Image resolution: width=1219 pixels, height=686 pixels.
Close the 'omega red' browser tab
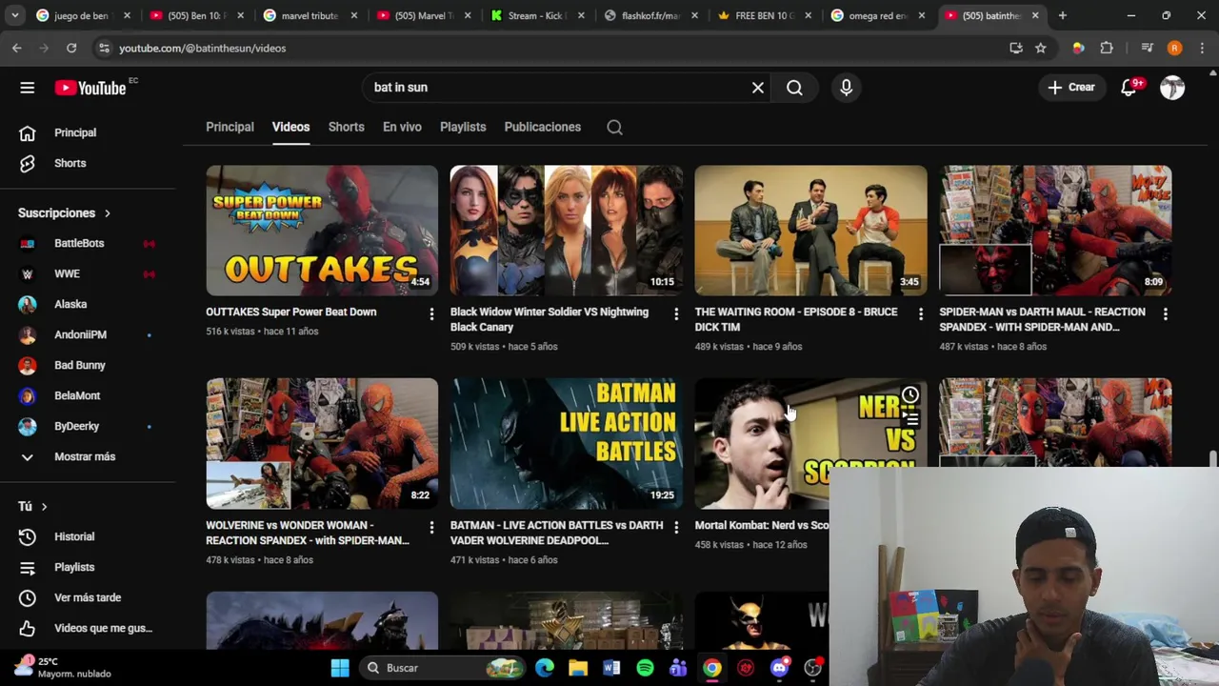coord(921,15)
